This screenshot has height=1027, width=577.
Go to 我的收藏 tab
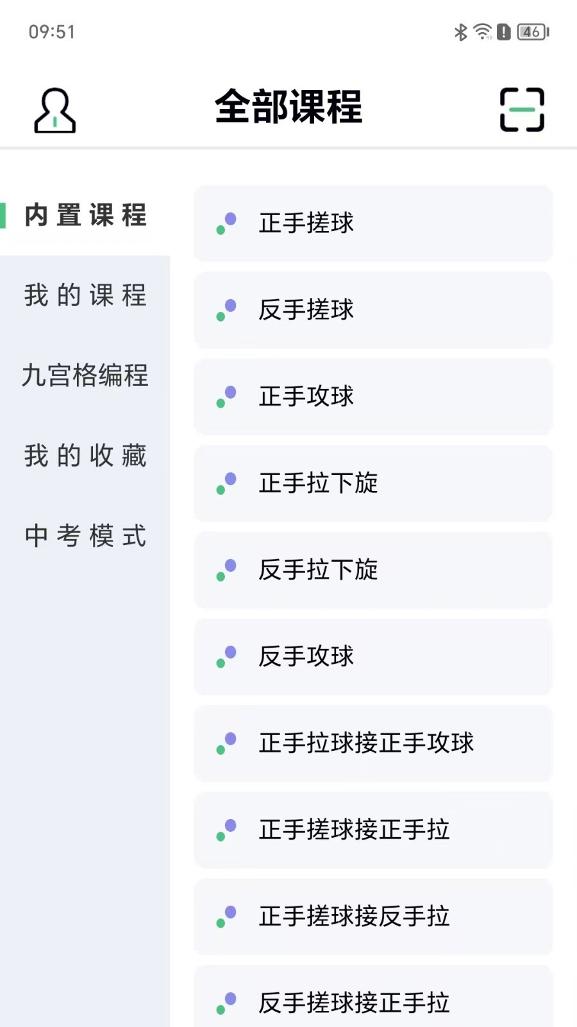[86, 456]
